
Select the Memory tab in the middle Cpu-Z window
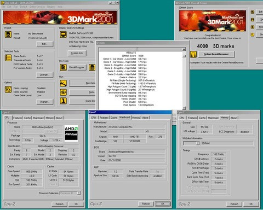(136, 118)
